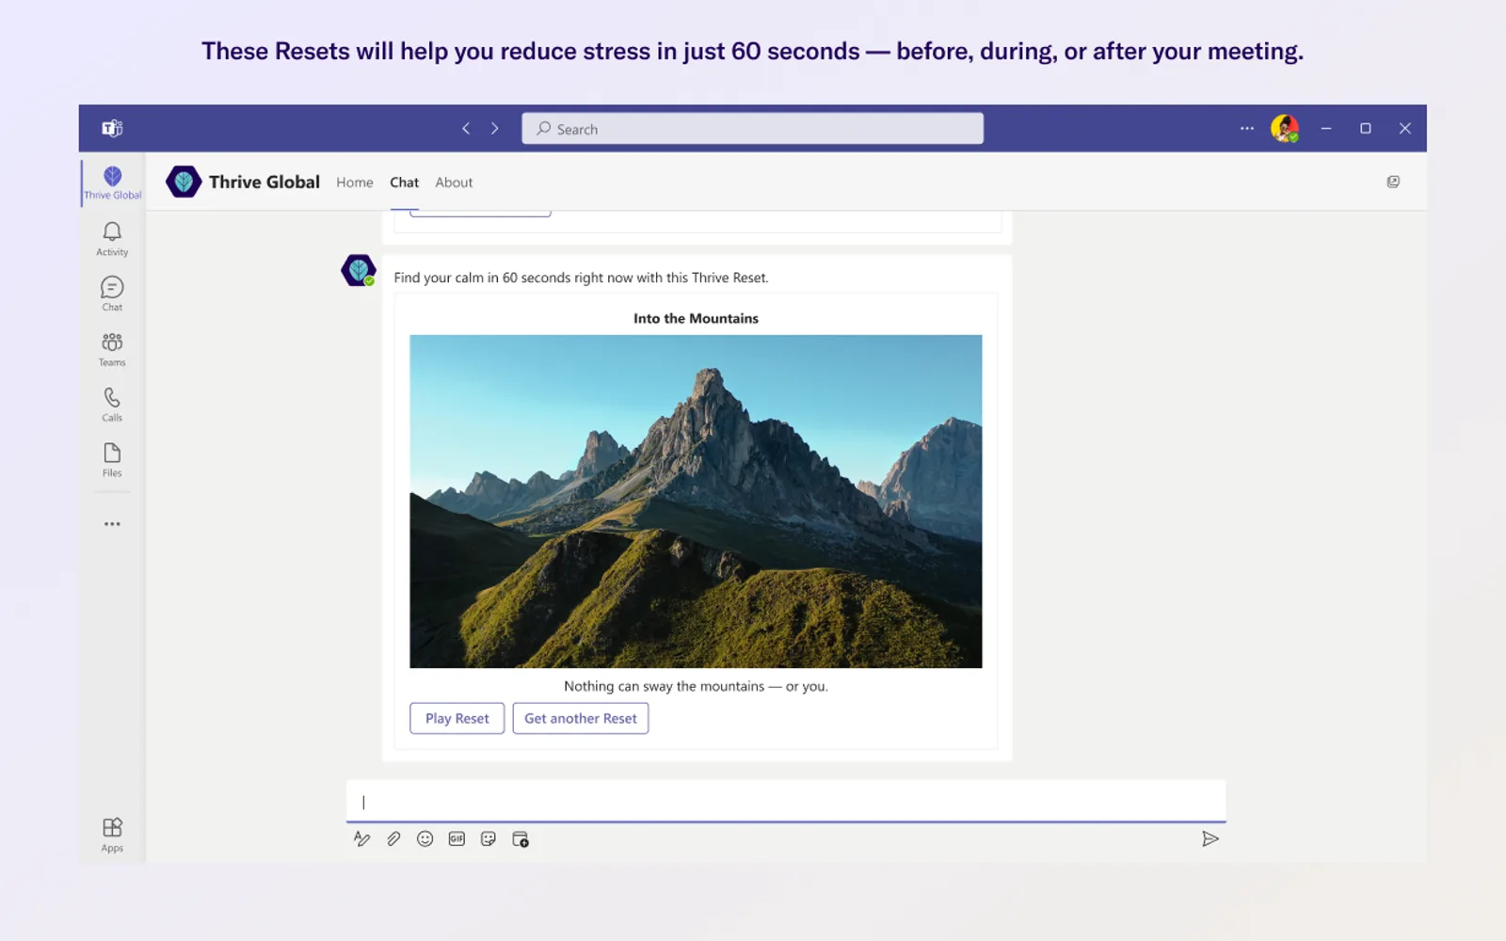The image size is (1506, 941).
Task: Open the emoji picker
Action: point(425,838)
